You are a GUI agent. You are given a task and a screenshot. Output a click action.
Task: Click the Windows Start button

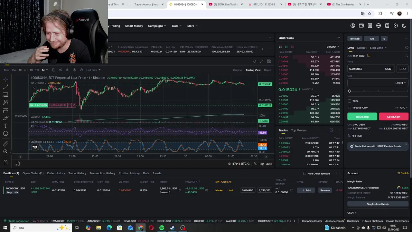pyautogui.click(x=5, y=228)
